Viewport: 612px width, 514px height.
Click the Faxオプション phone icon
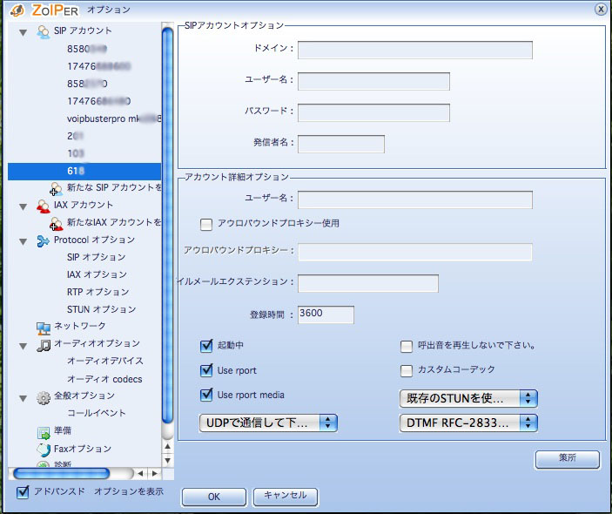click(43, 450)
